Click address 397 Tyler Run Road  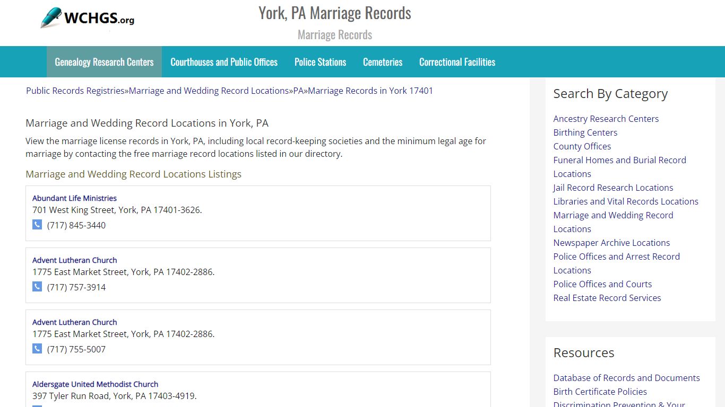coord(115,396)
